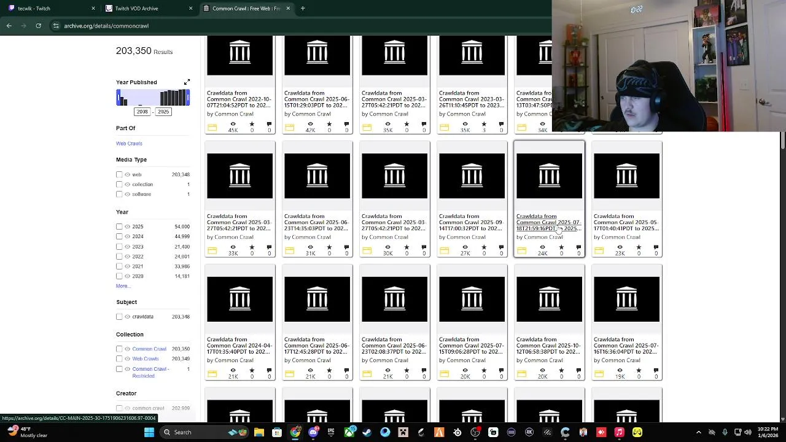Open the 2024-04-17T01:35:40PDT crawldata item
The width and height of the screenshot is (786, 442).
coord(239,346)
